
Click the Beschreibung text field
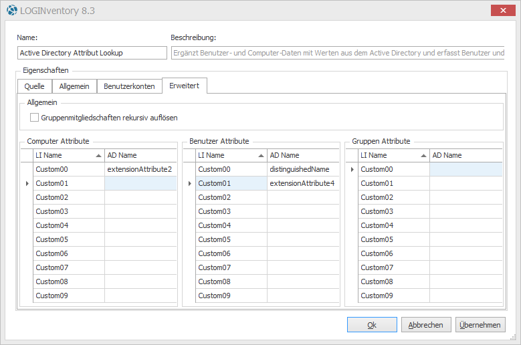(x=338, y=53)
